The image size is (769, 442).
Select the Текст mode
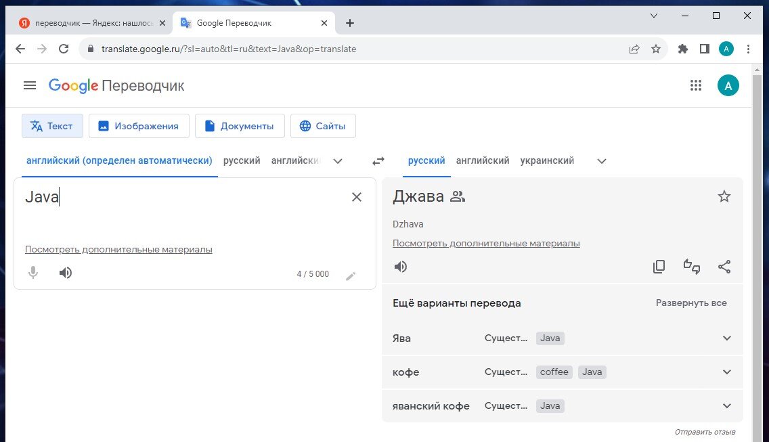[52, 126]
